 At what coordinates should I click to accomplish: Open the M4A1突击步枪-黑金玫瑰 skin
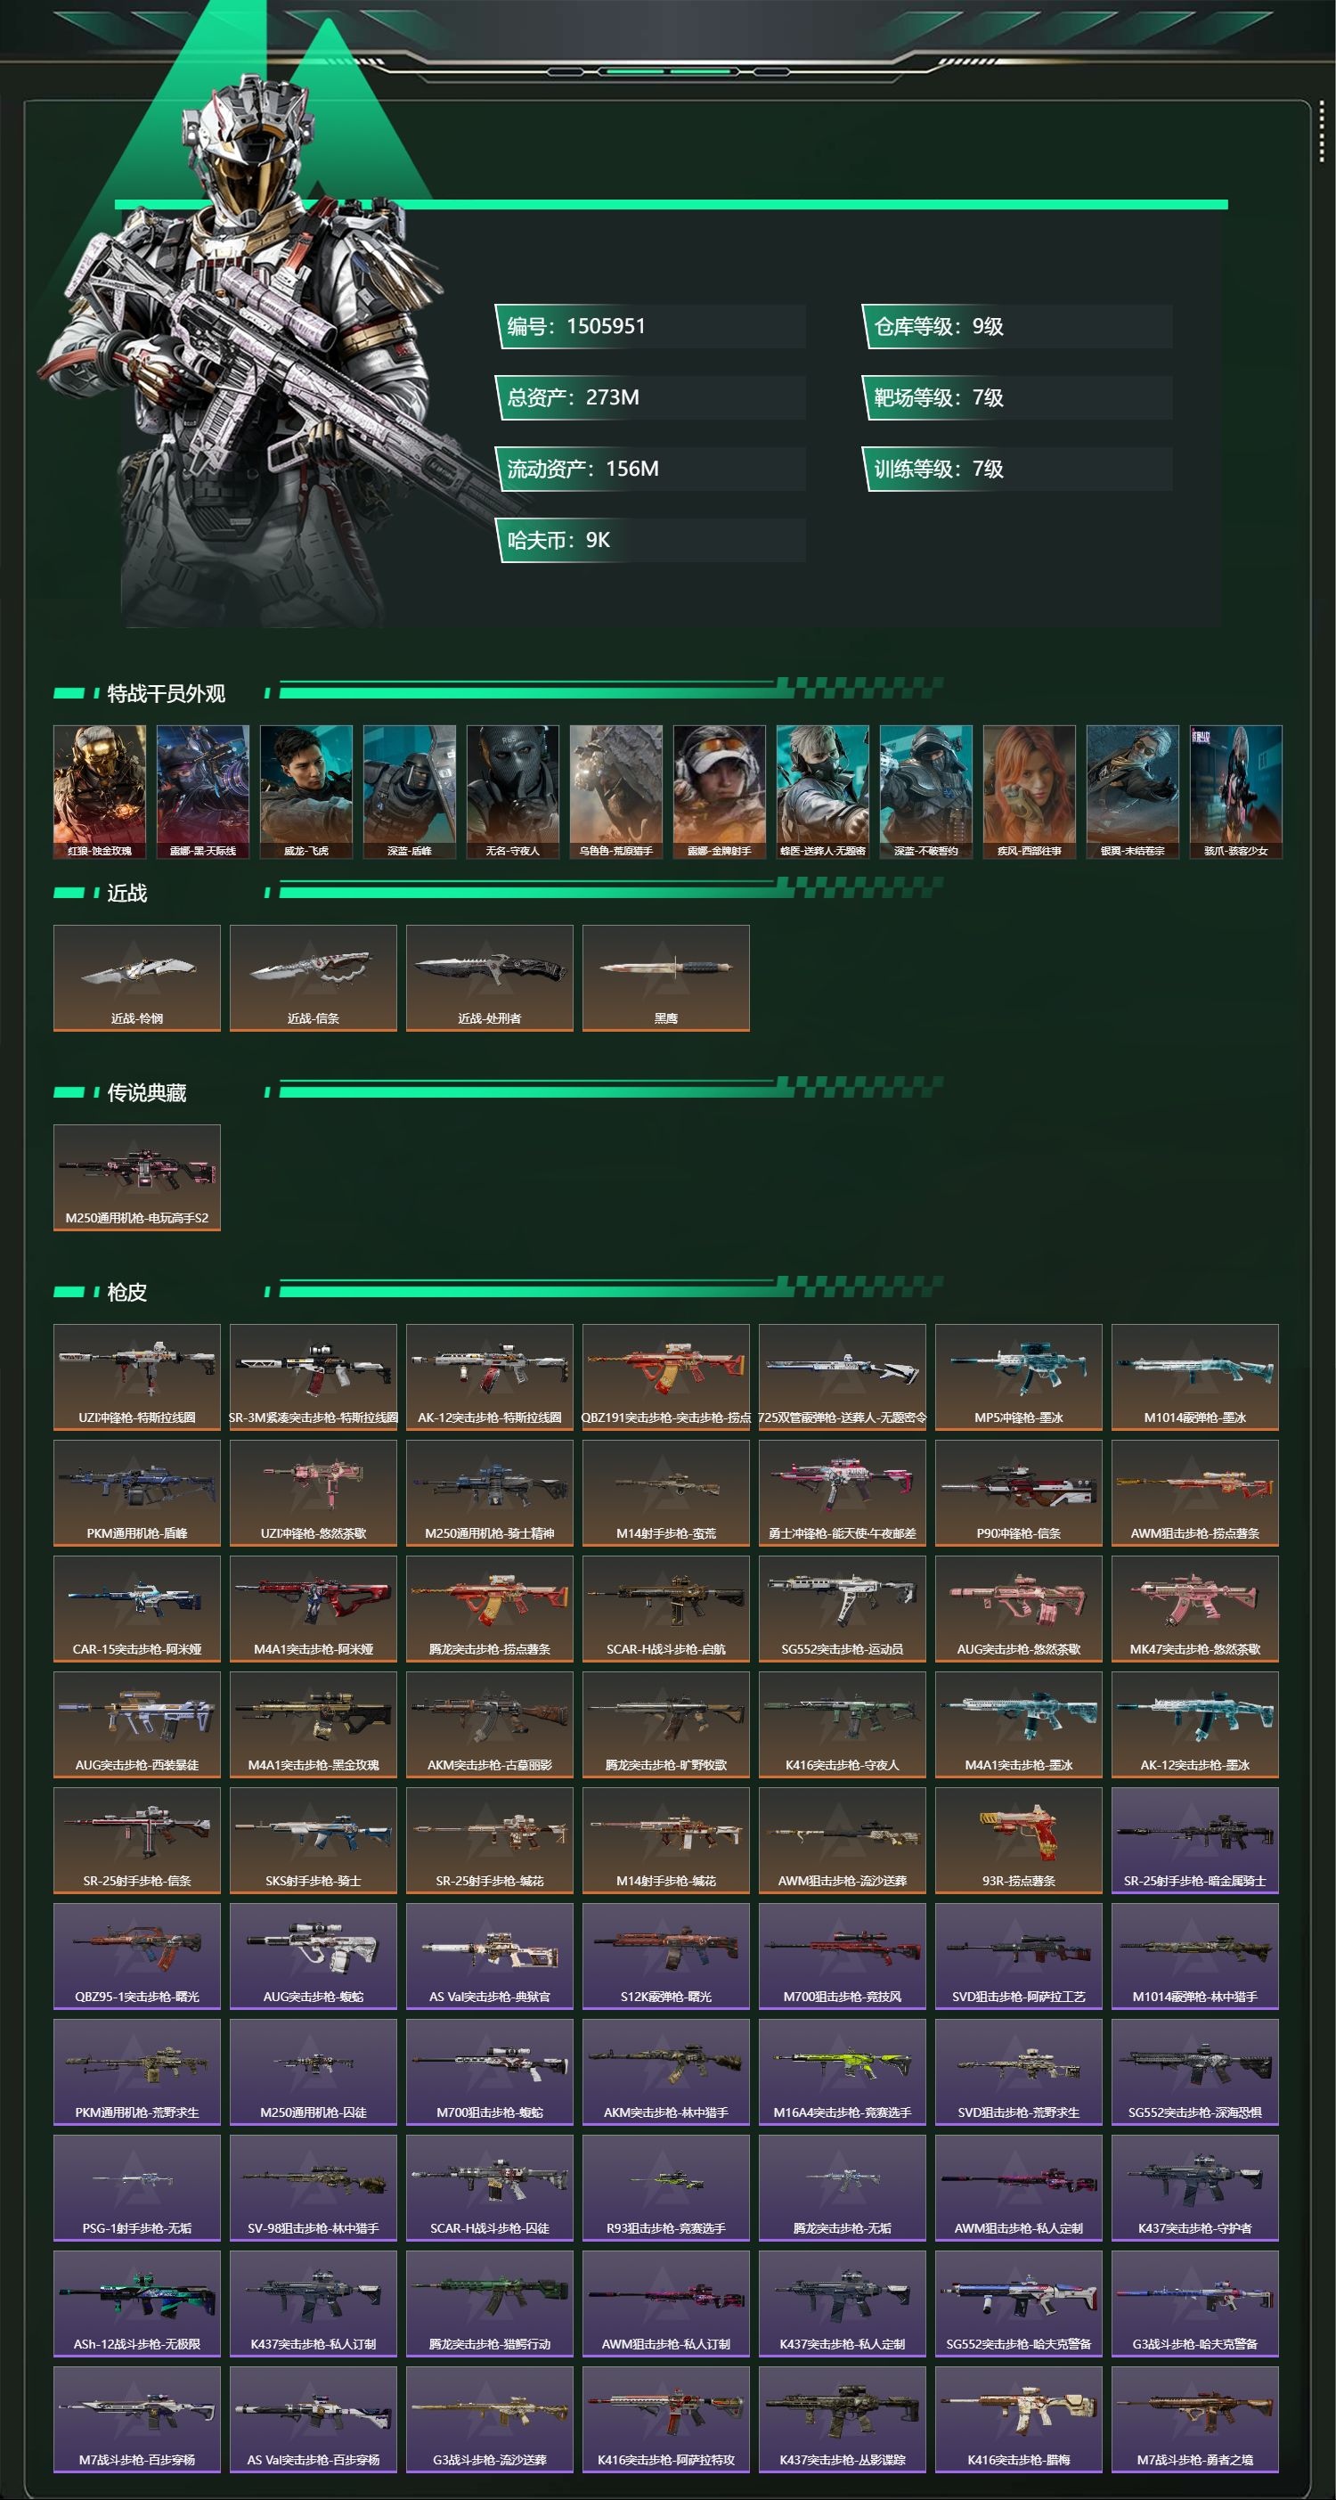(314, 1724)
